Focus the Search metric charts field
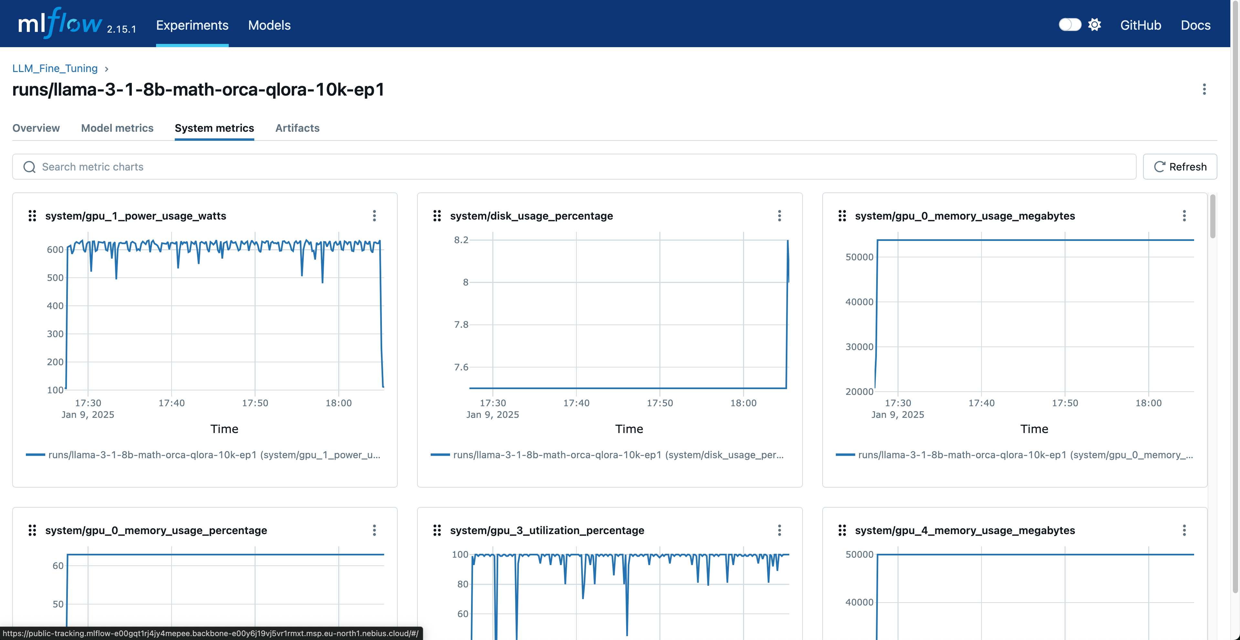Viewport: 1240px width, 640px height. coord(574,167)
